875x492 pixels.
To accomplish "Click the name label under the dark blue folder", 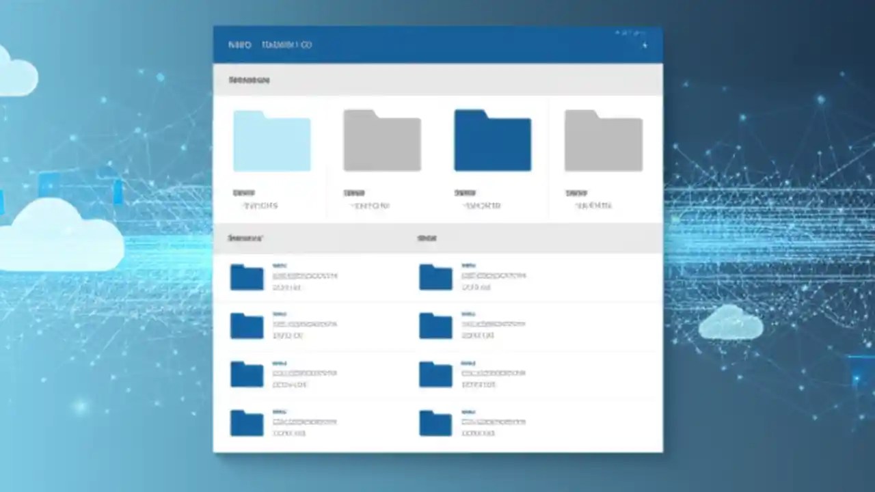I will pyautogui.click(x=465, y=193).
